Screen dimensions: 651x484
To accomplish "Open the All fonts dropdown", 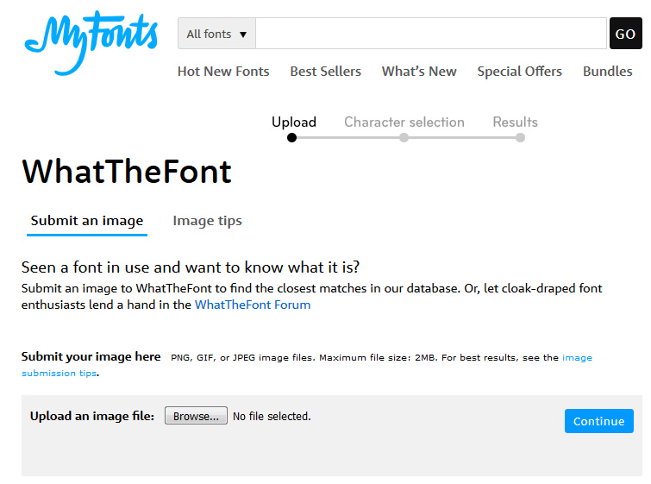I will point(216,34).
